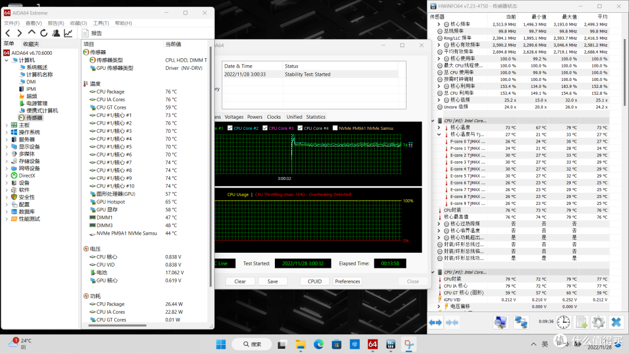Open AIDA64 graph chart toolbar icon
629x354 pixels.
coord(68,33)
